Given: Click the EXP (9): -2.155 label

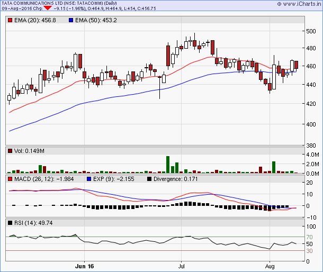Looking at the screenshot, I should tap(114, 179).
